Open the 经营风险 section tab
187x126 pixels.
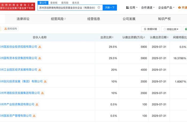pyautogui.click(x=58, y=19)
